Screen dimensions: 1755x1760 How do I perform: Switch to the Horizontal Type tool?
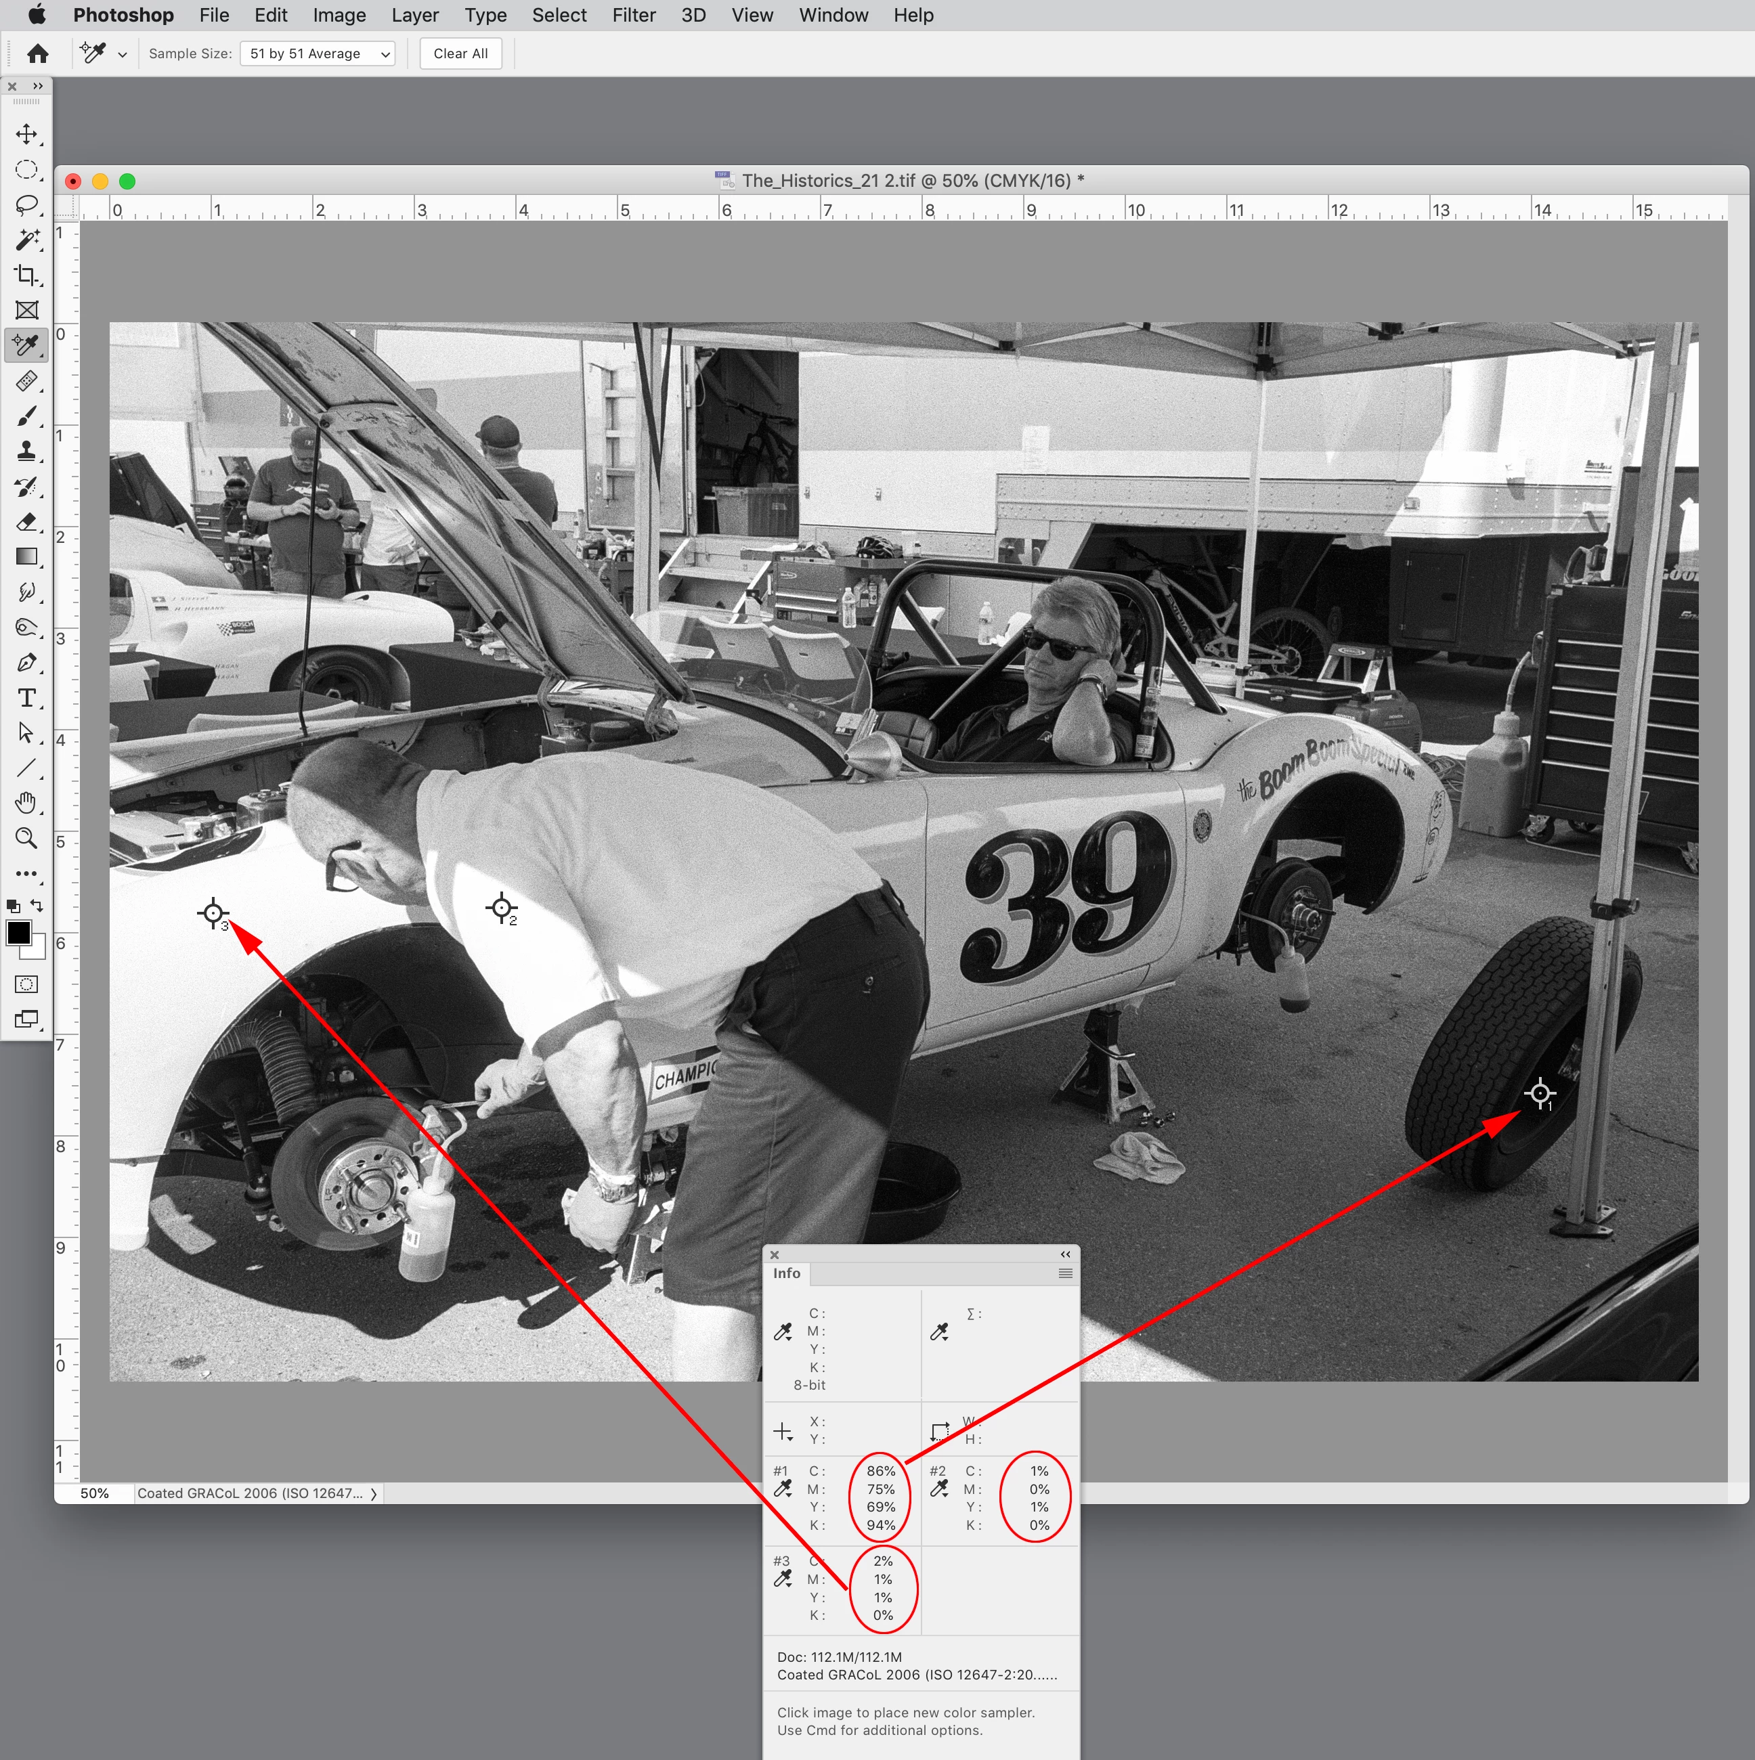pyautogui.click(x=26, y=698)
